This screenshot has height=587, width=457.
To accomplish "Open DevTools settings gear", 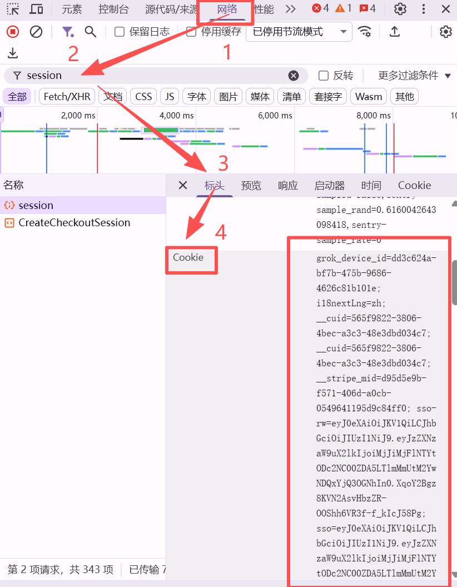I will (x=400, y=8).
